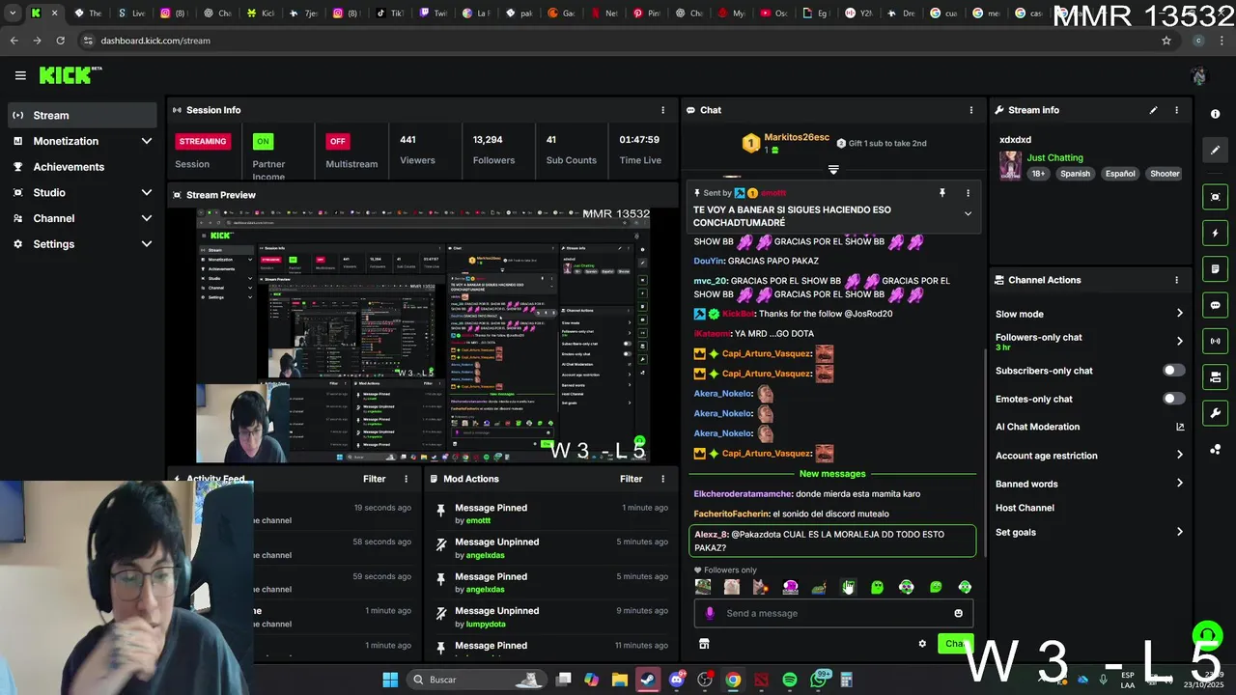This screenshot has height=695, width=1236.
Task: Open the hamburger menu beside Kick logo
Action: [20, 75]
